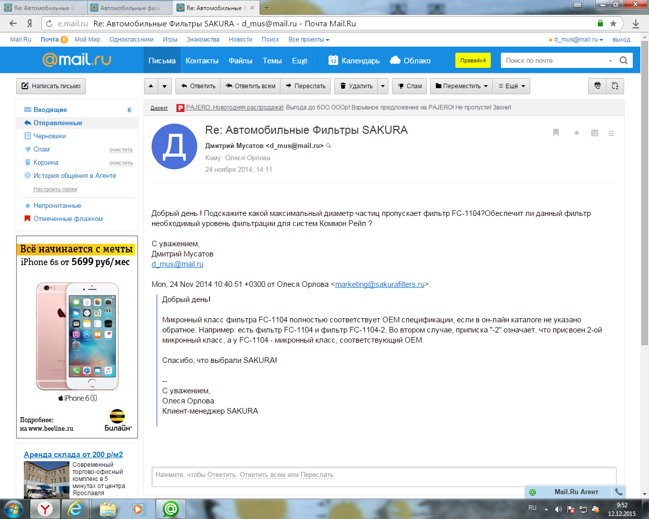Click the PAJERO Новогодняя распродажа ad link
This screenshot has width=649, height=519.
pyautogui.click(x=235, y=107)
